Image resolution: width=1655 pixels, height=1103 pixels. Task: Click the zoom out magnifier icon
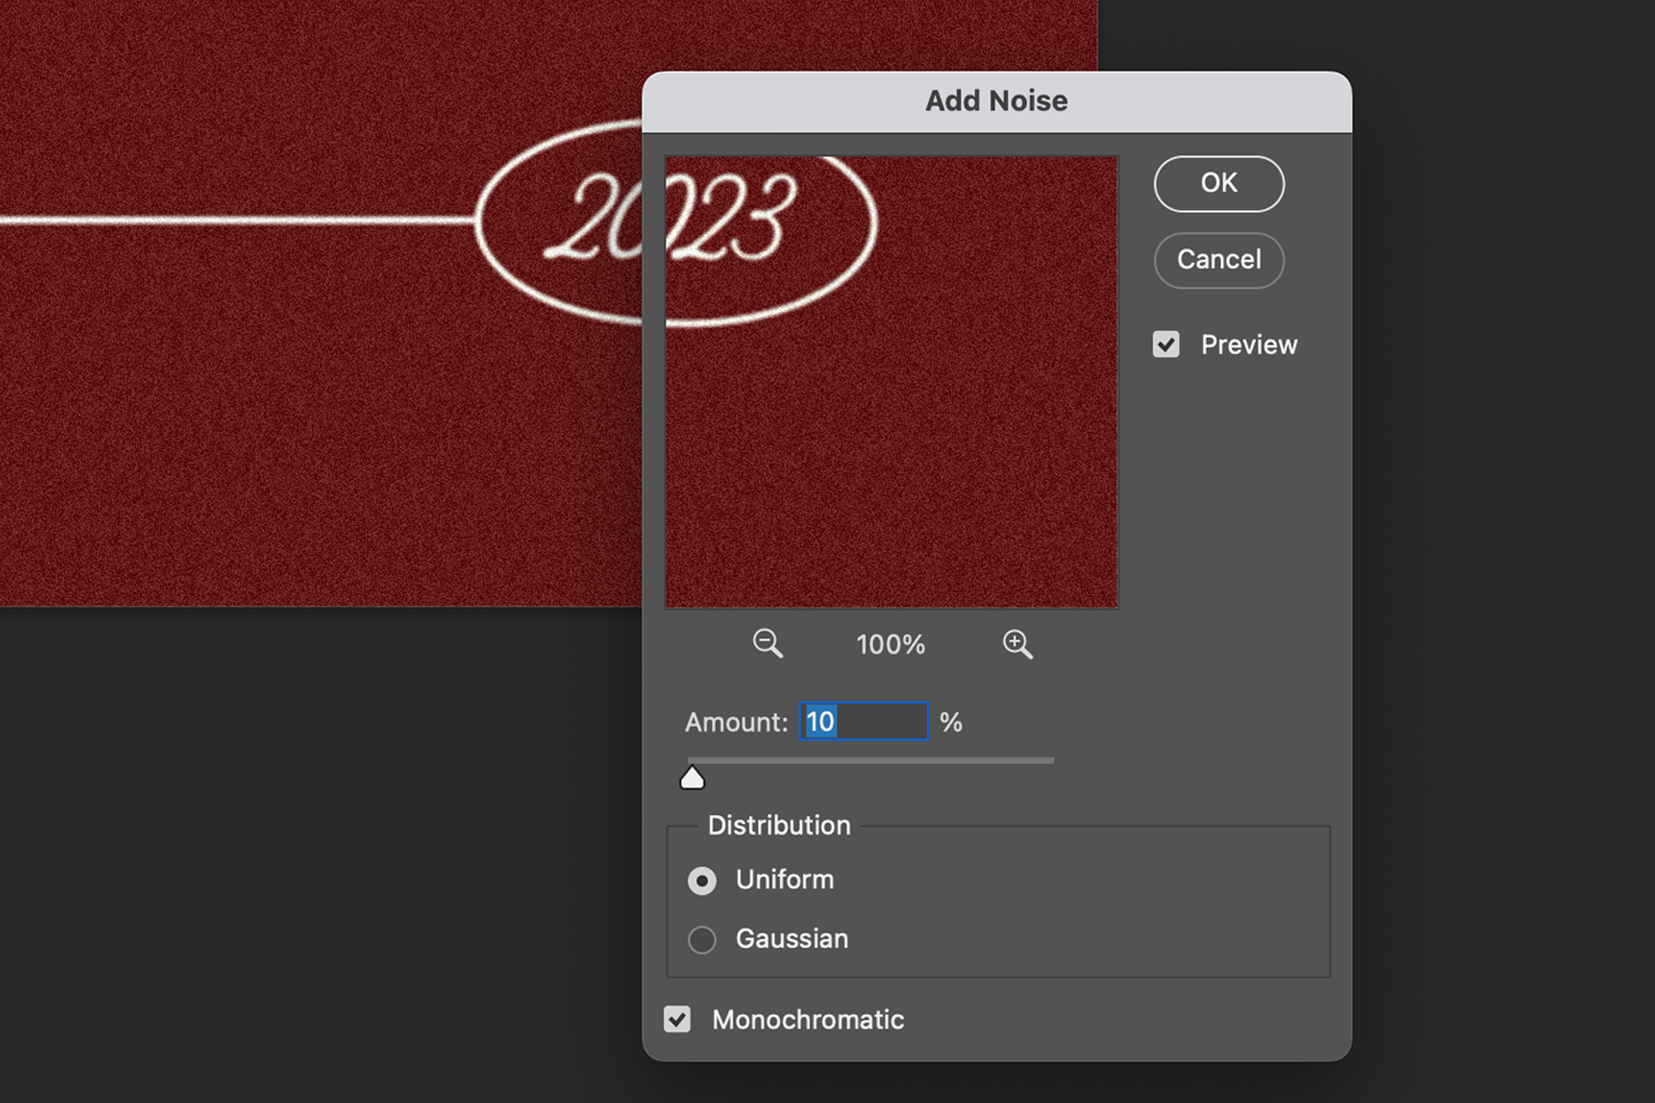tap(767, 643)
